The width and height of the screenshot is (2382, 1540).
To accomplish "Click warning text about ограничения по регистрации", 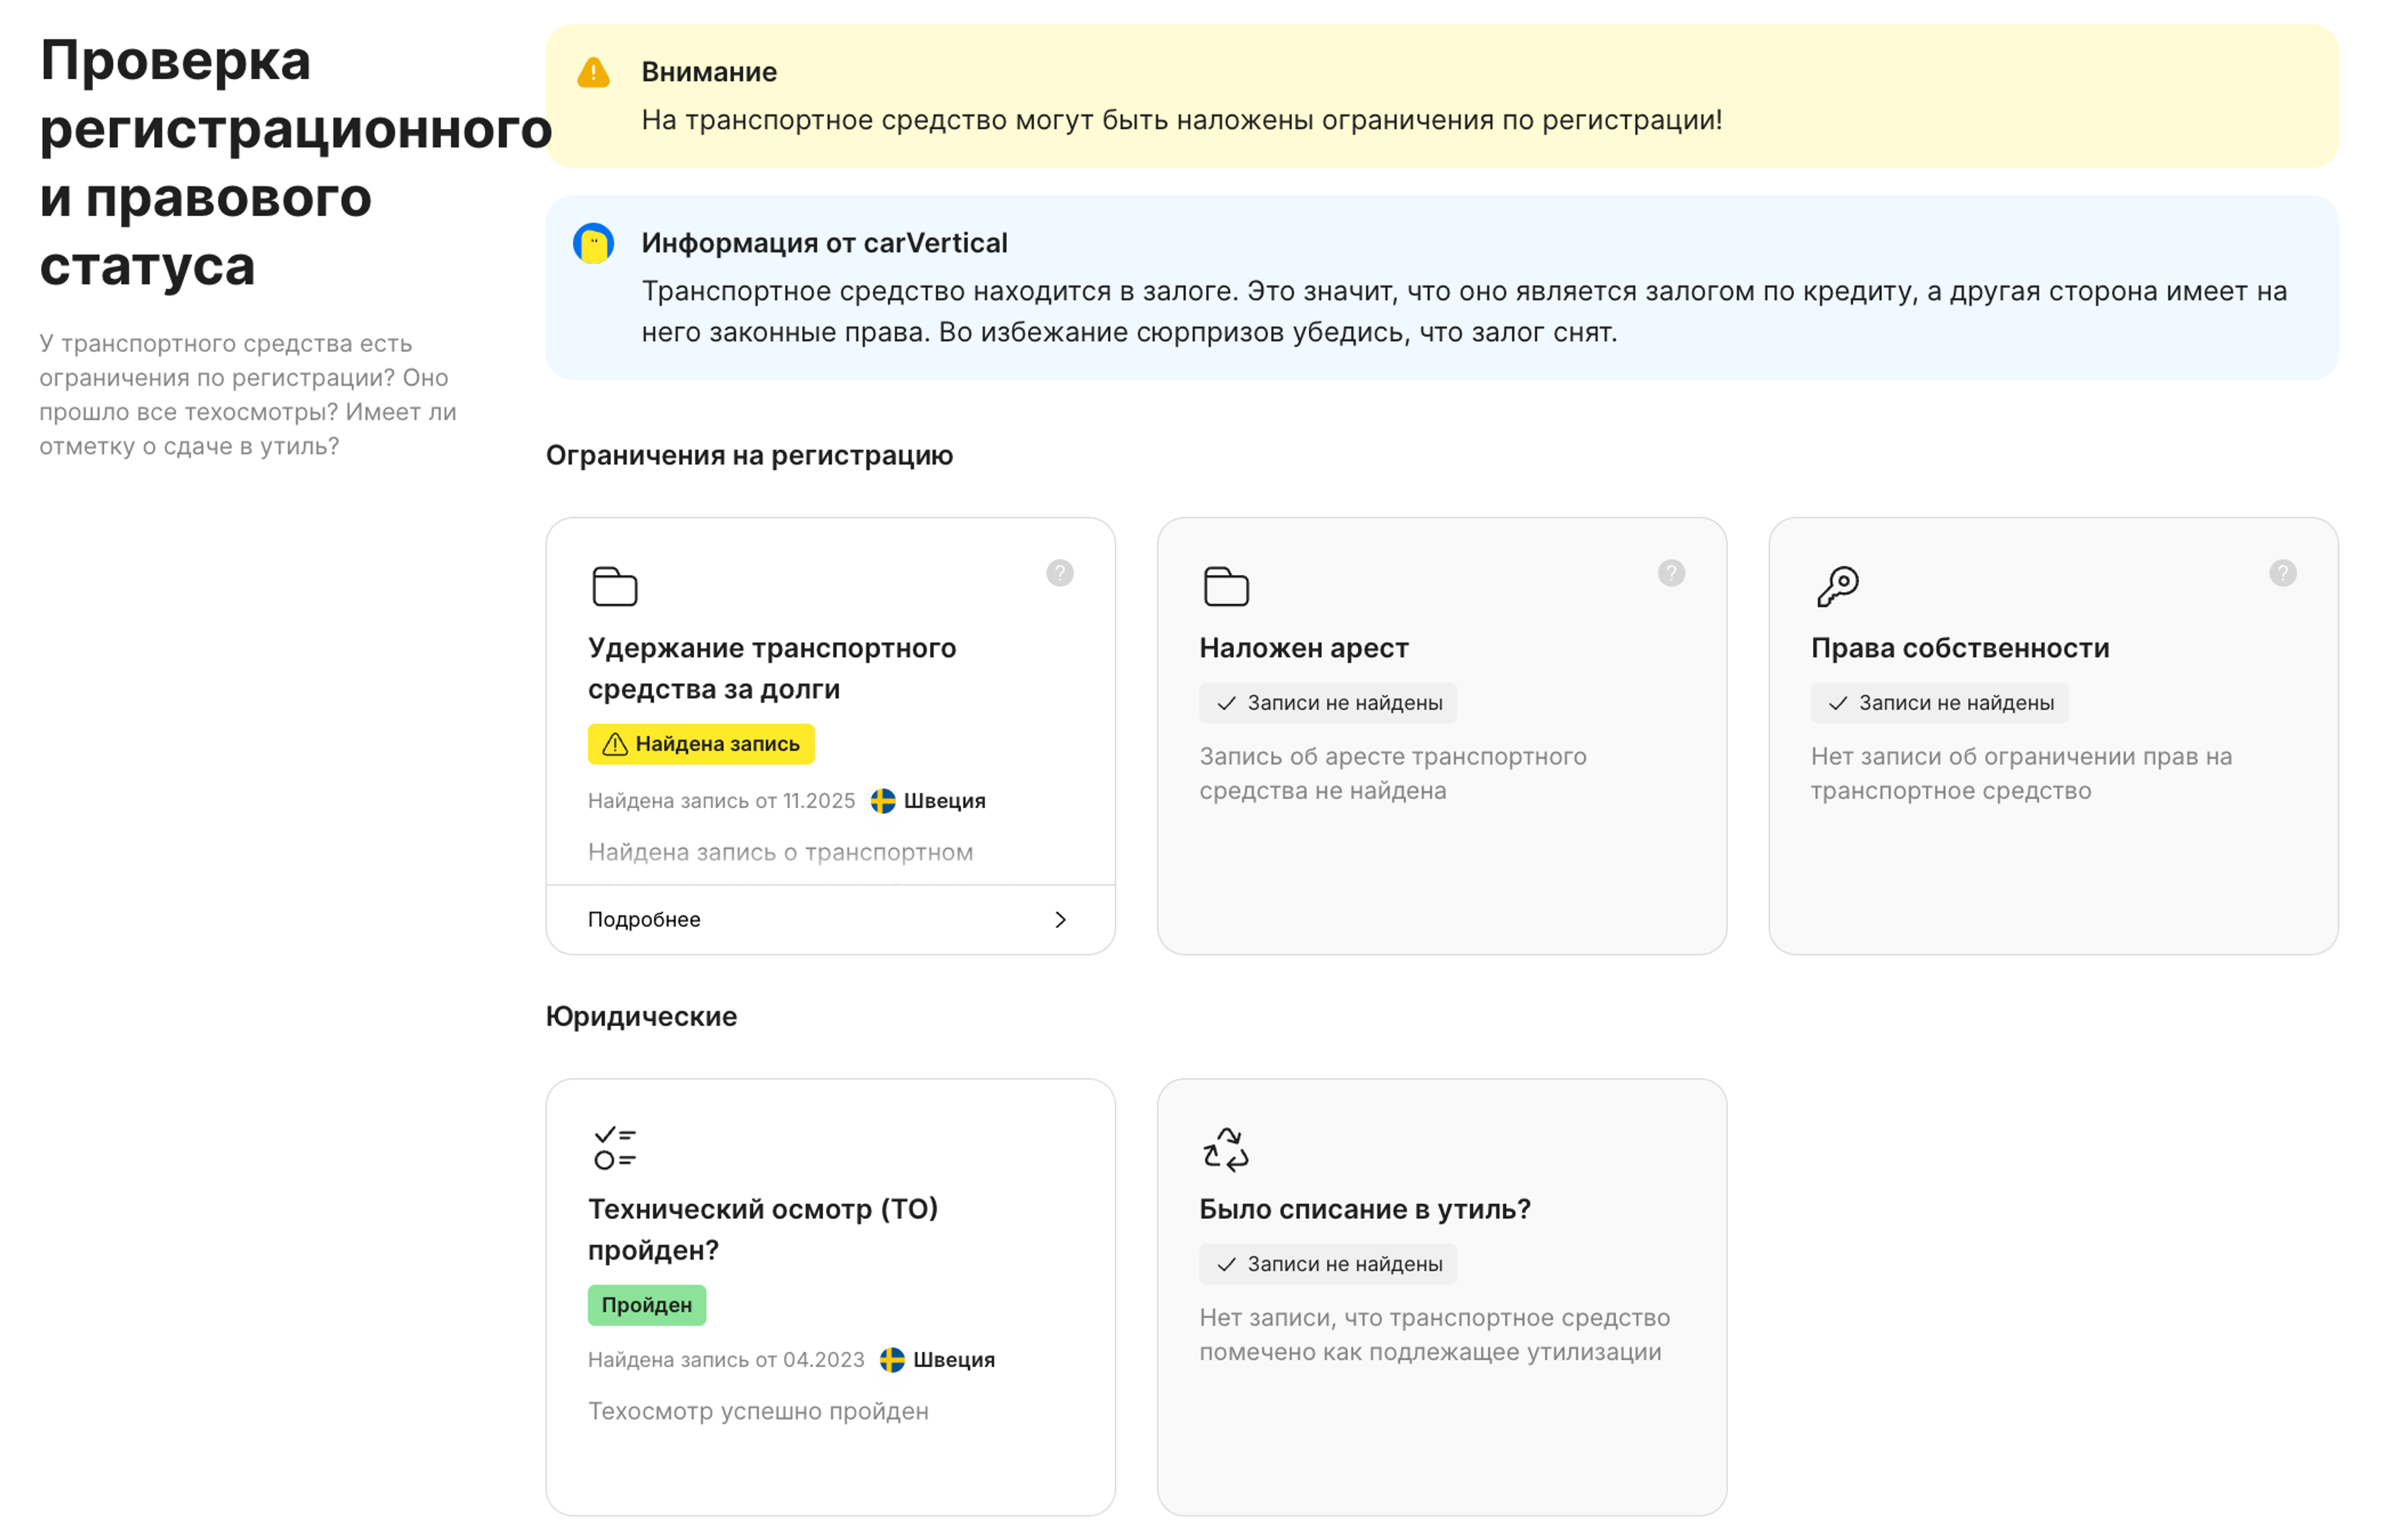I will pyautogui.click(x=1181, y=120).
